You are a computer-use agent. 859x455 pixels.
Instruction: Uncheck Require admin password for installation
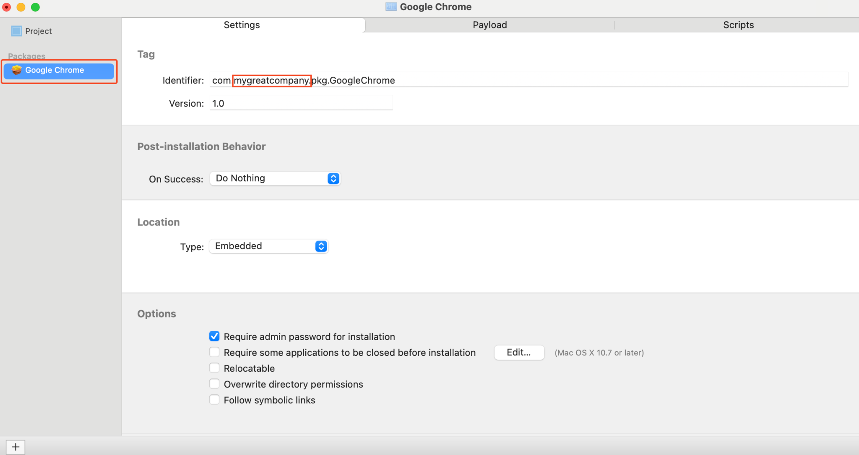coord(214,336)
